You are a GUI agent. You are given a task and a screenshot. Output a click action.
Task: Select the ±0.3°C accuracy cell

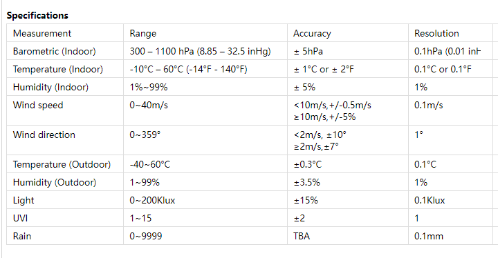tap(307, 164)
